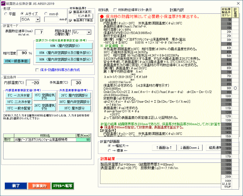
Task: Open the 50A pipe size dropdown
Action: click(38, 19)
